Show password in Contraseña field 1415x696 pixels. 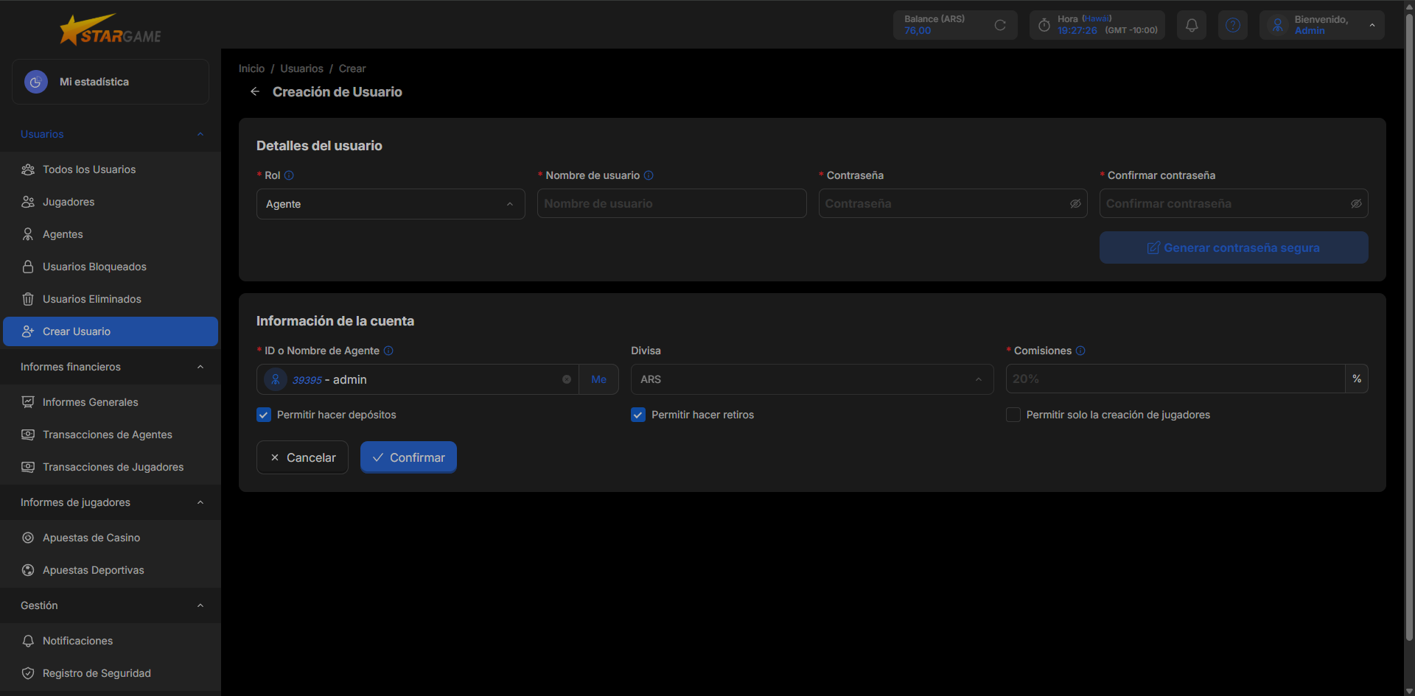click(1075, 203)
